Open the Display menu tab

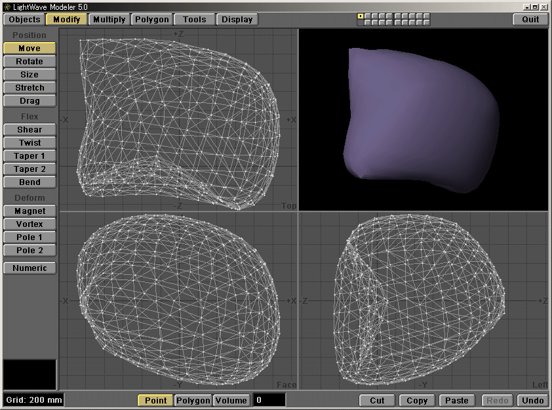[x=237, y=19]
